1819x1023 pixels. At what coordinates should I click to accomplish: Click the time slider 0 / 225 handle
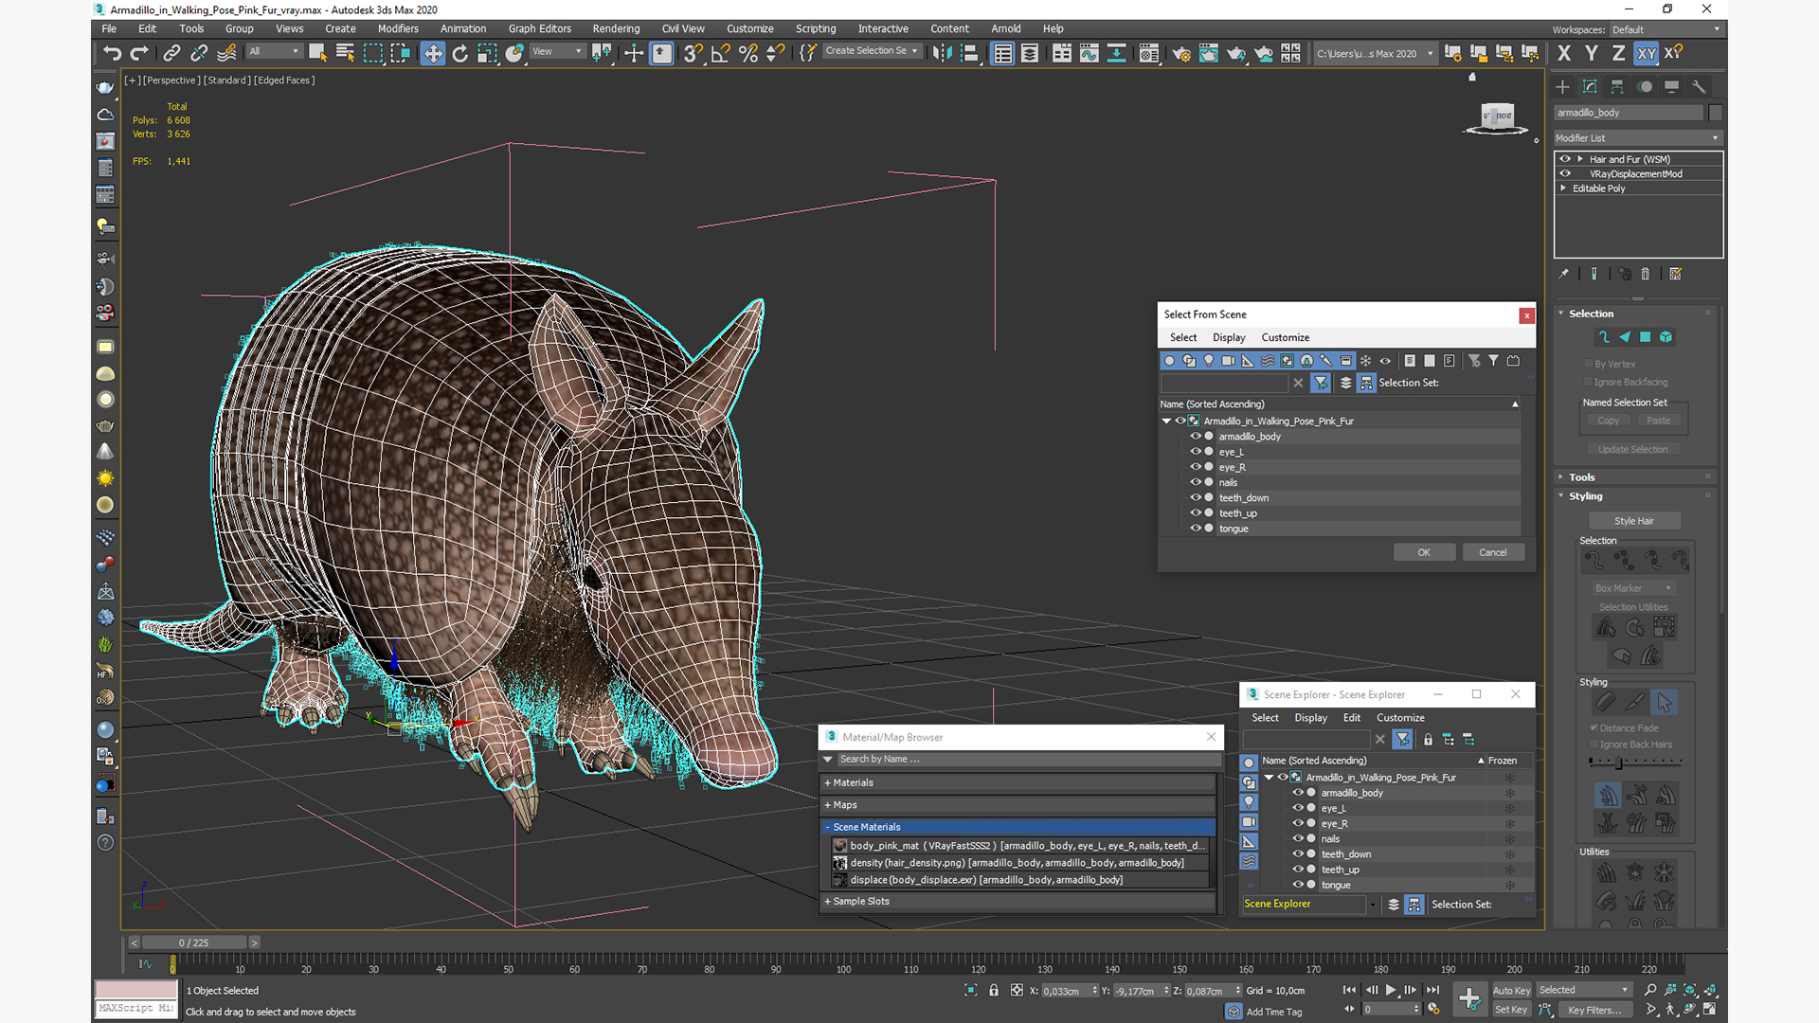coord(194,942)
